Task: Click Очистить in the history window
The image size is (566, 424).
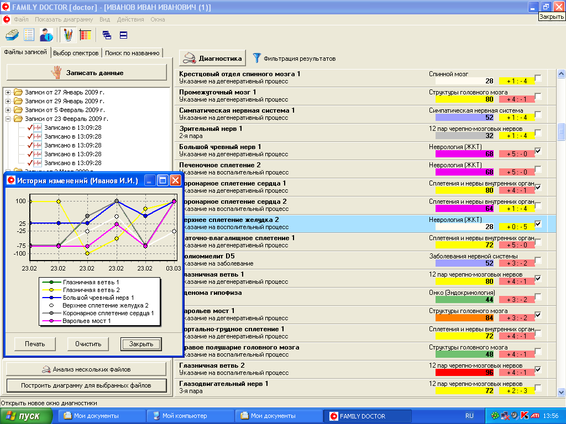Action: [x=88, y=344]
